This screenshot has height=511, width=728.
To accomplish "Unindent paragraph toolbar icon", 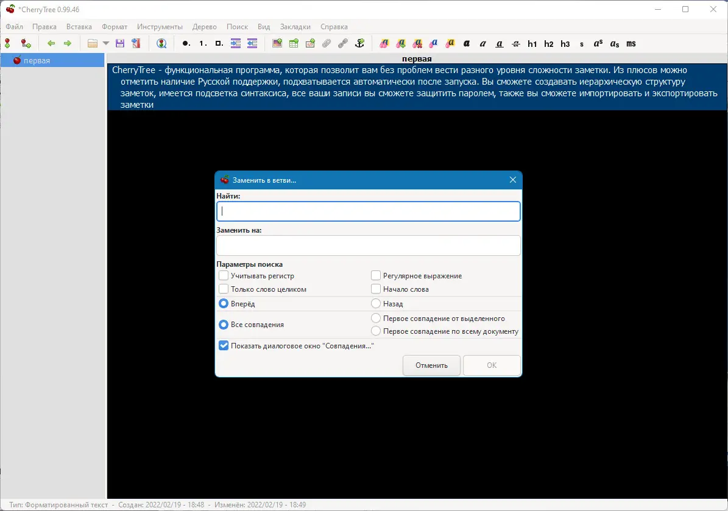I will pos(252,44).
